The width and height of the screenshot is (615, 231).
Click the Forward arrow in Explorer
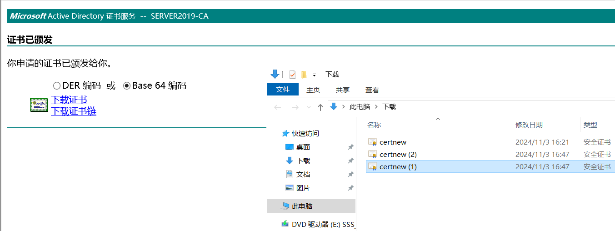coord(295,107)
